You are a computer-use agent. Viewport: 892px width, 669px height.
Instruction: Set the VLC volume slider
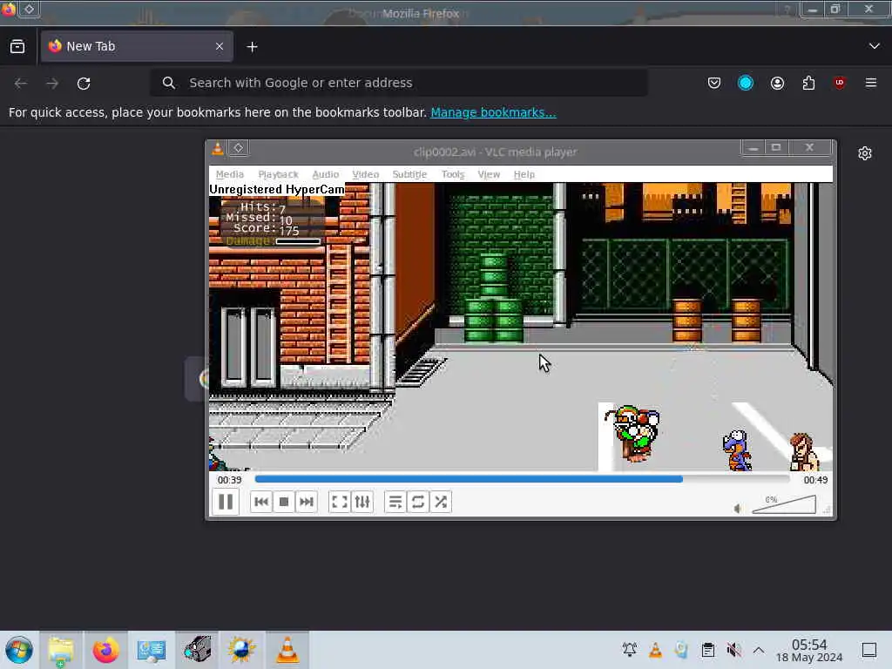(784, 504)
